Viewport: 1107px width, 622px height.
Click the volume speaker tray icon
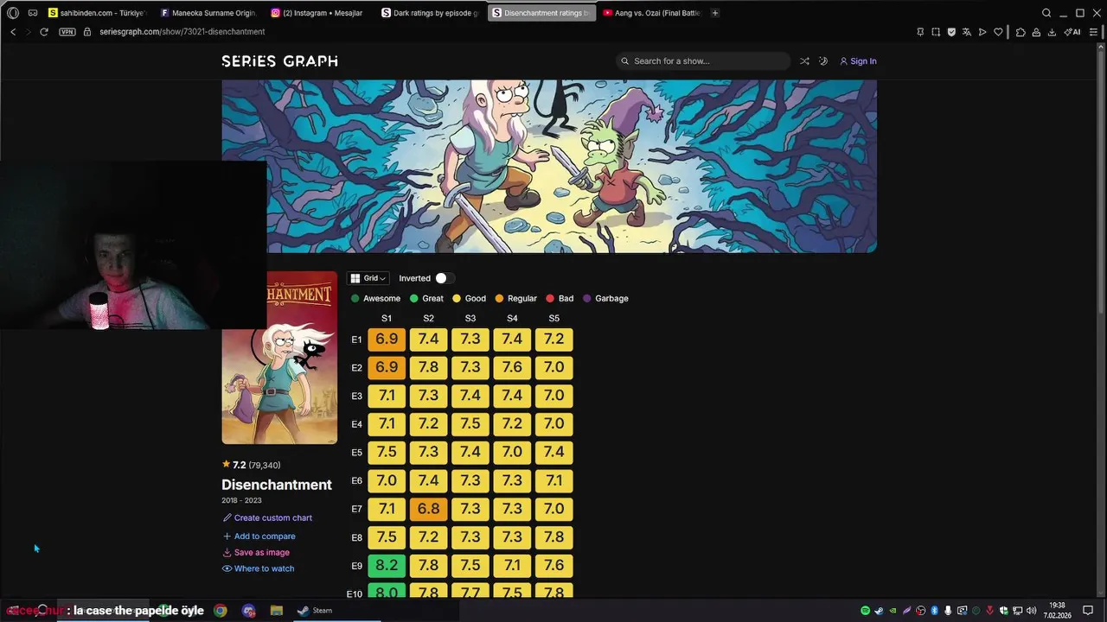(1031, 611)
